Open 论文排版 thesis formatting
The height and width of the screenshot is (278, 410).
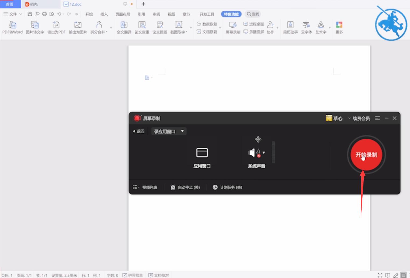click(x=160, y=28)
